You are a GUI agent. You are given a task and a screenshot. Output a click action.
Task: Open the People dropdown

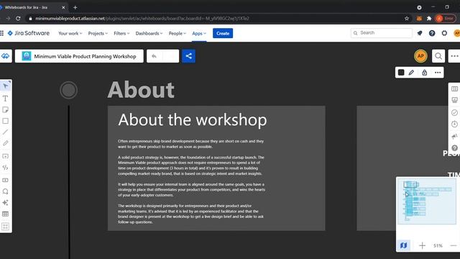178,34
